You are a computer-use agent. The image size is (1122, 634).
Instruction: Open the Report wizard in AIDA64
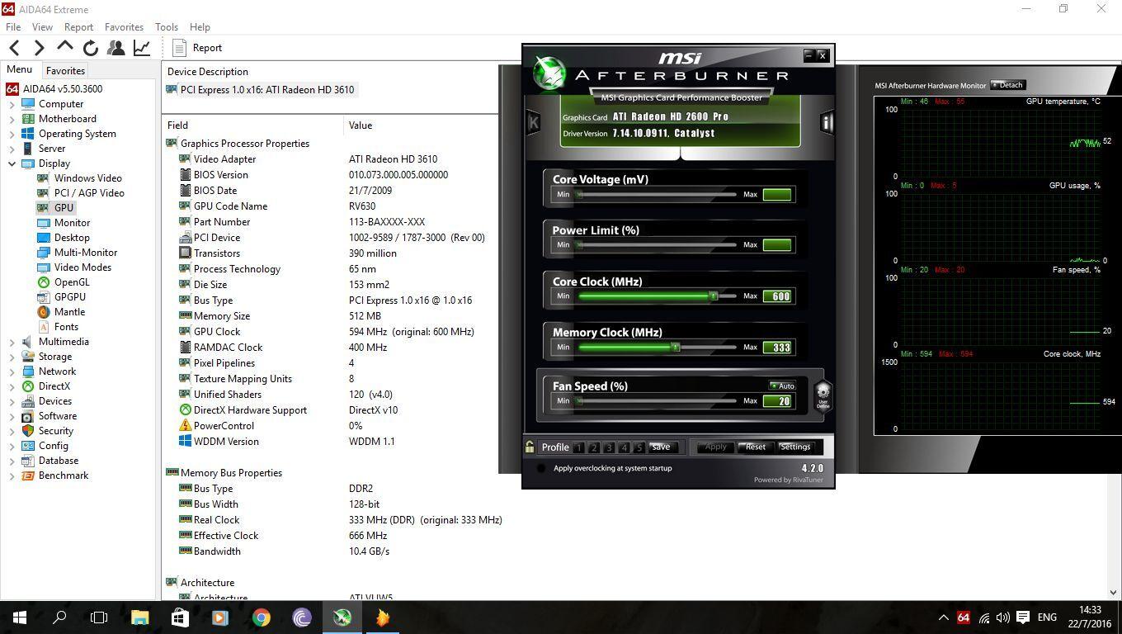tap(196, 47)
